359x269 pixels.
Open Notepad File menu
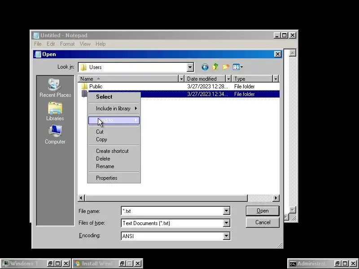pos(38,44)
